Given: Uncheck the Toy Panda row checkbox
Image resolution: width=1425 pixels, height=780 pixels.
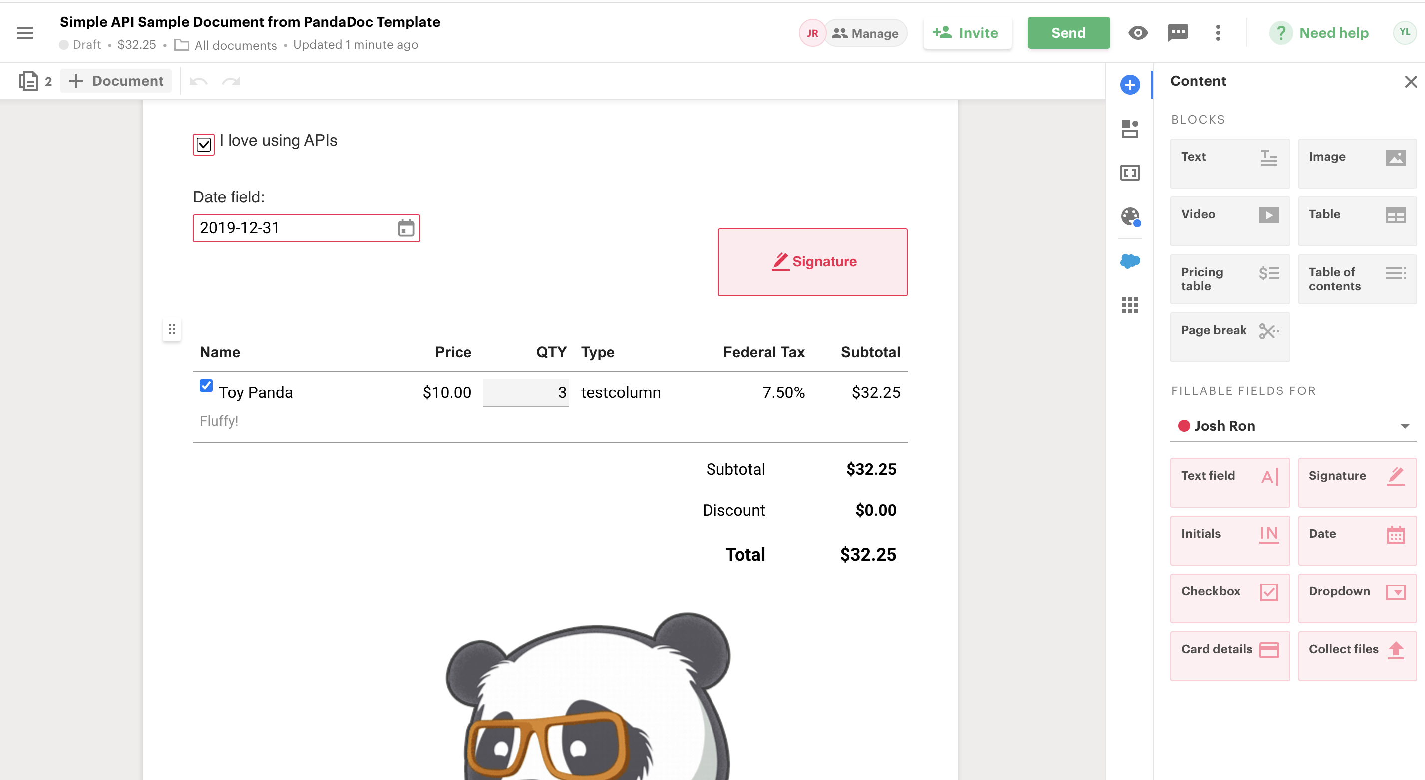Looking at the screenshot, I should [206, 386].
